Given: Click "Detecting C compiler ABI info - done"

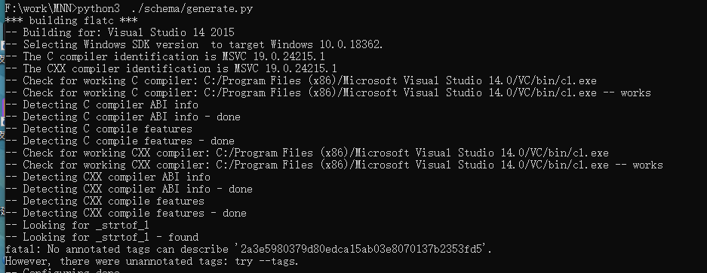Looking at the screenshot, I should (123, 117).
